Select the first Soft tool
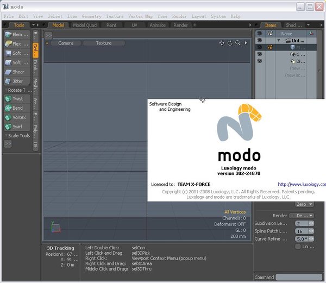 [x=17, y=53]
